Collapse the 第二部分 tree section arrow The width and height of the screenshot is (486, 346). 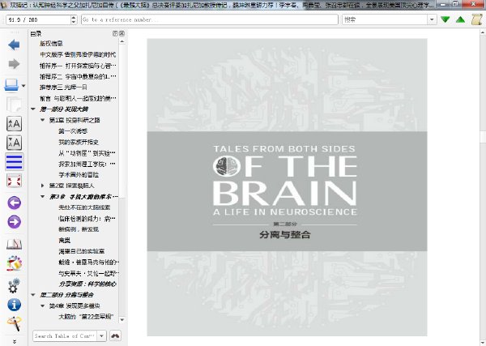point(33,295)
